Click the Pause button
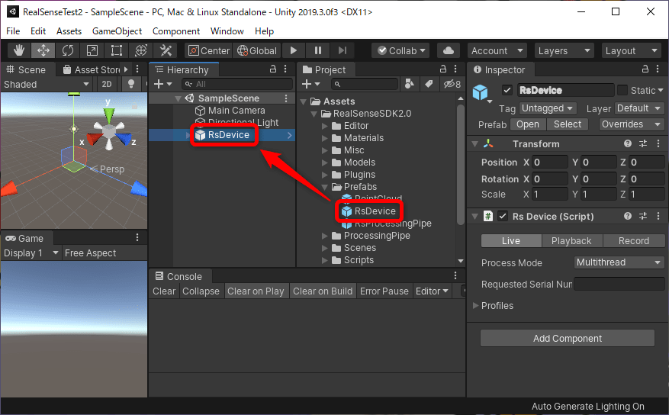Image resolution: width=669 pixels, height=415 pixels. (318, 51)
